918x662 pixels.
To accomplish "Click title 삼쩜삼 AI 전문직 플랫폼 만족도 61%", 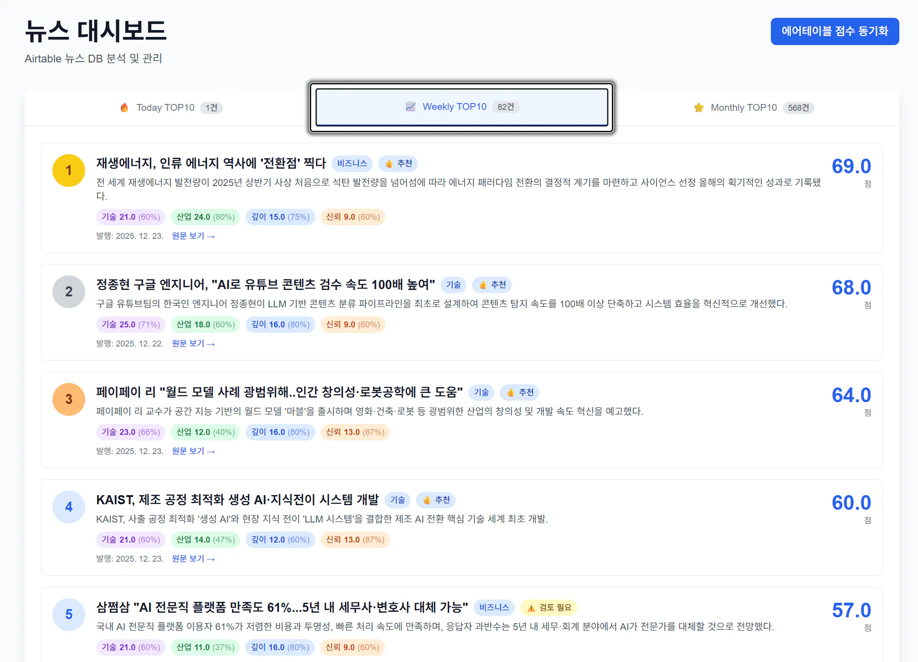I will pyautogui.click(x=282, y=607).
